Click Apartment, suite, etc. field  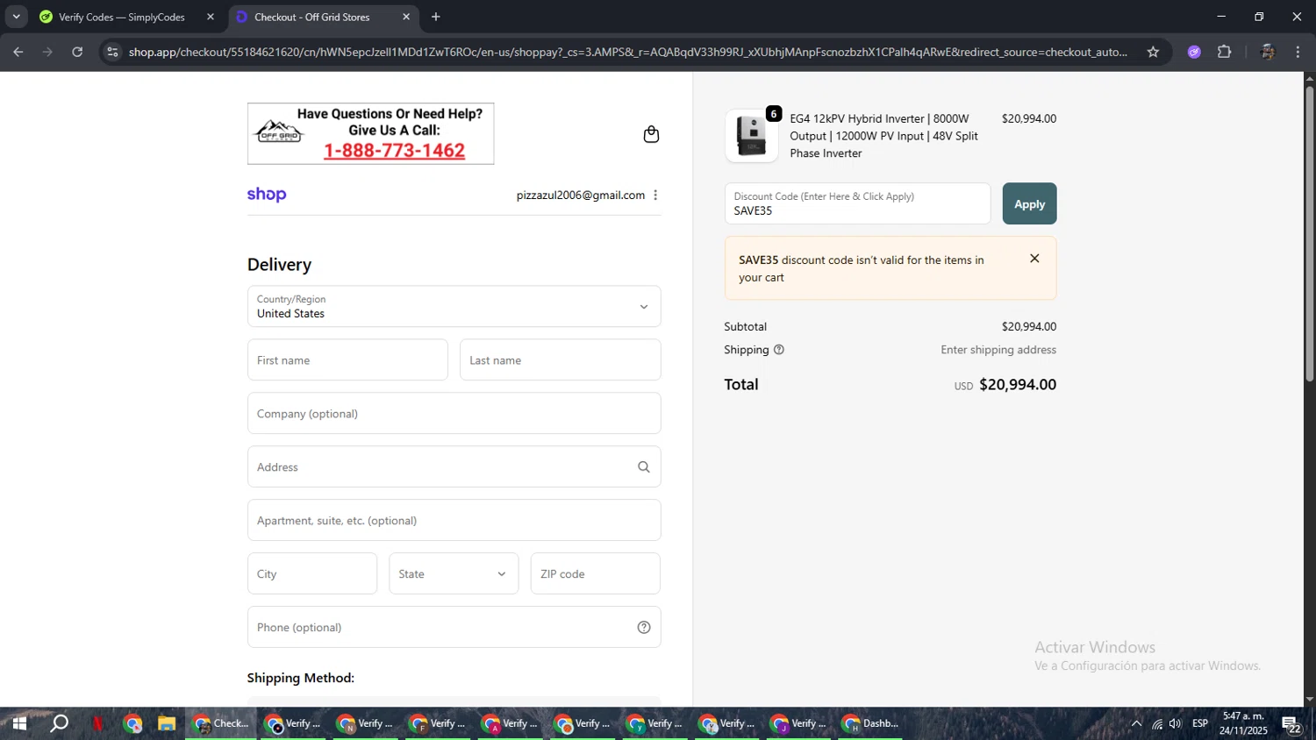[x=454, y=520]
